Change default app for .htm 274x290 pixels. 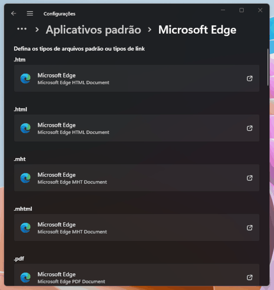[137, 78]
